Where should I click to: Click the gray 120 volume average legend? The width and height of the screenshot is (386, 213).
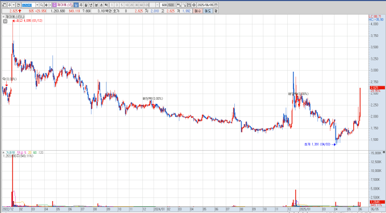[41, 153]
